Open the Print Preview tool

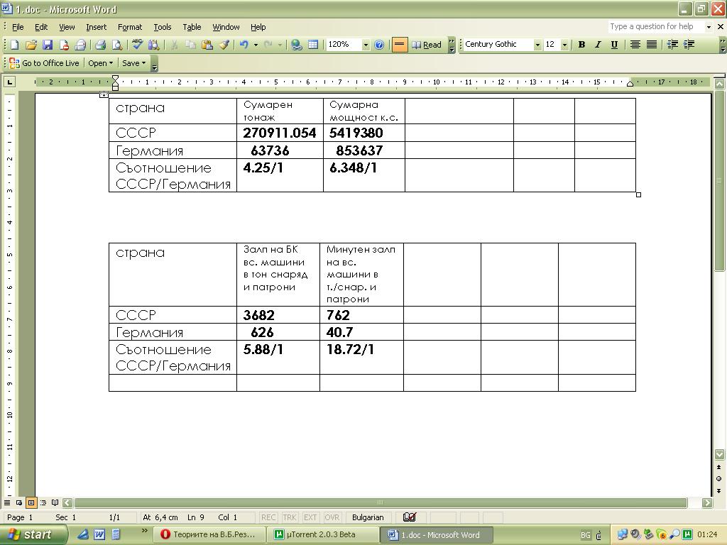click(x=117, y=45)
